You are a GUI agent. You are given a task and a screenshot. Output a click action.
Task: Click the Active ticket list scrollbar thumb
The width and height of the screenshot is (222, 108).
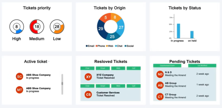tap(62, 84)
